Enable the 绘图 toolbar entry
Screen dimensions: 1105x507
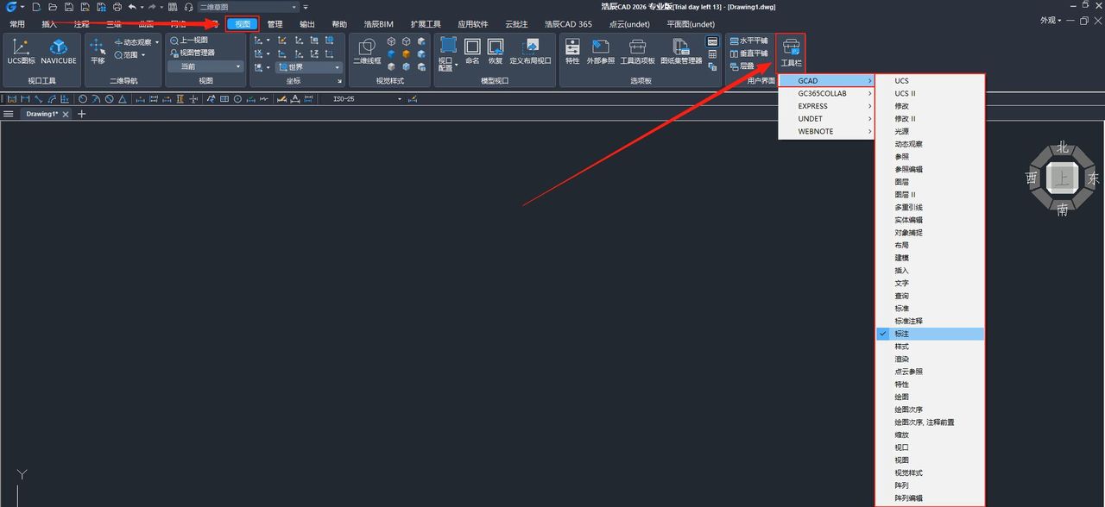pyautogui.click(x=931, y=397)
